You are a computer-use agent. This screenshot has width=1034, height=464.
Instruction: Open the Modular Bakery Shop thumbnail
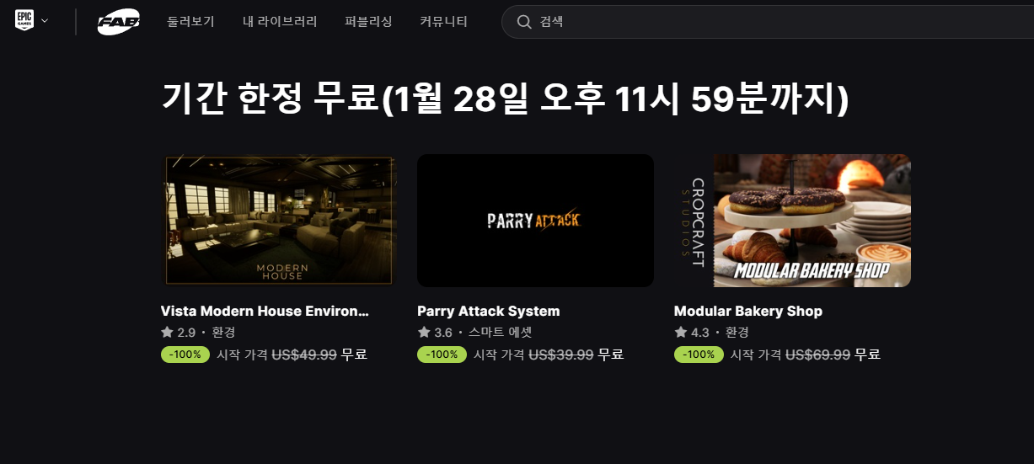pos(792,221)
